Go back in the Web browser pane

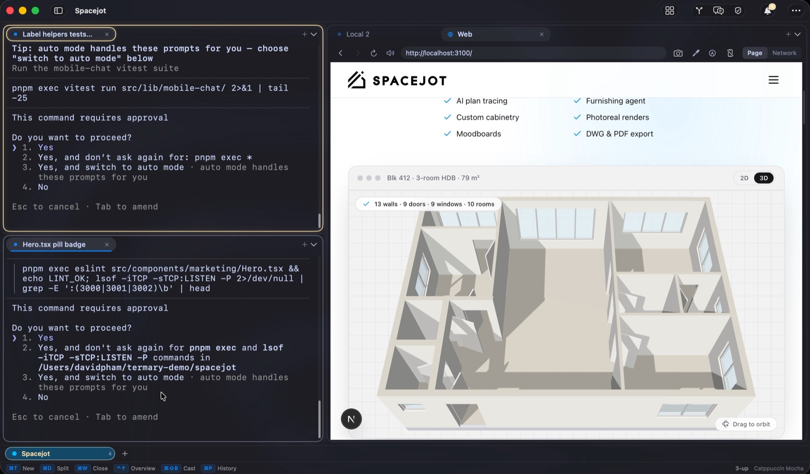click(x=341, y=53)
